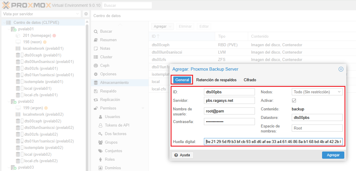356x171 pixels.
Task: Open the Vista por servidor dropdown
Action: click(78, 14)
